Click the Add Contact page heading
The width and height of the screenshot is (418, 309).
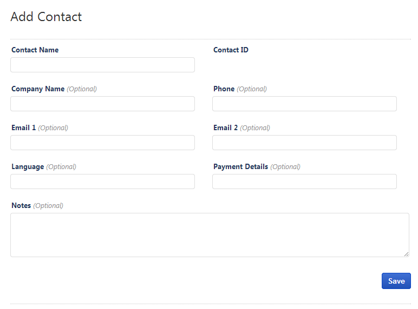(46, 17)
